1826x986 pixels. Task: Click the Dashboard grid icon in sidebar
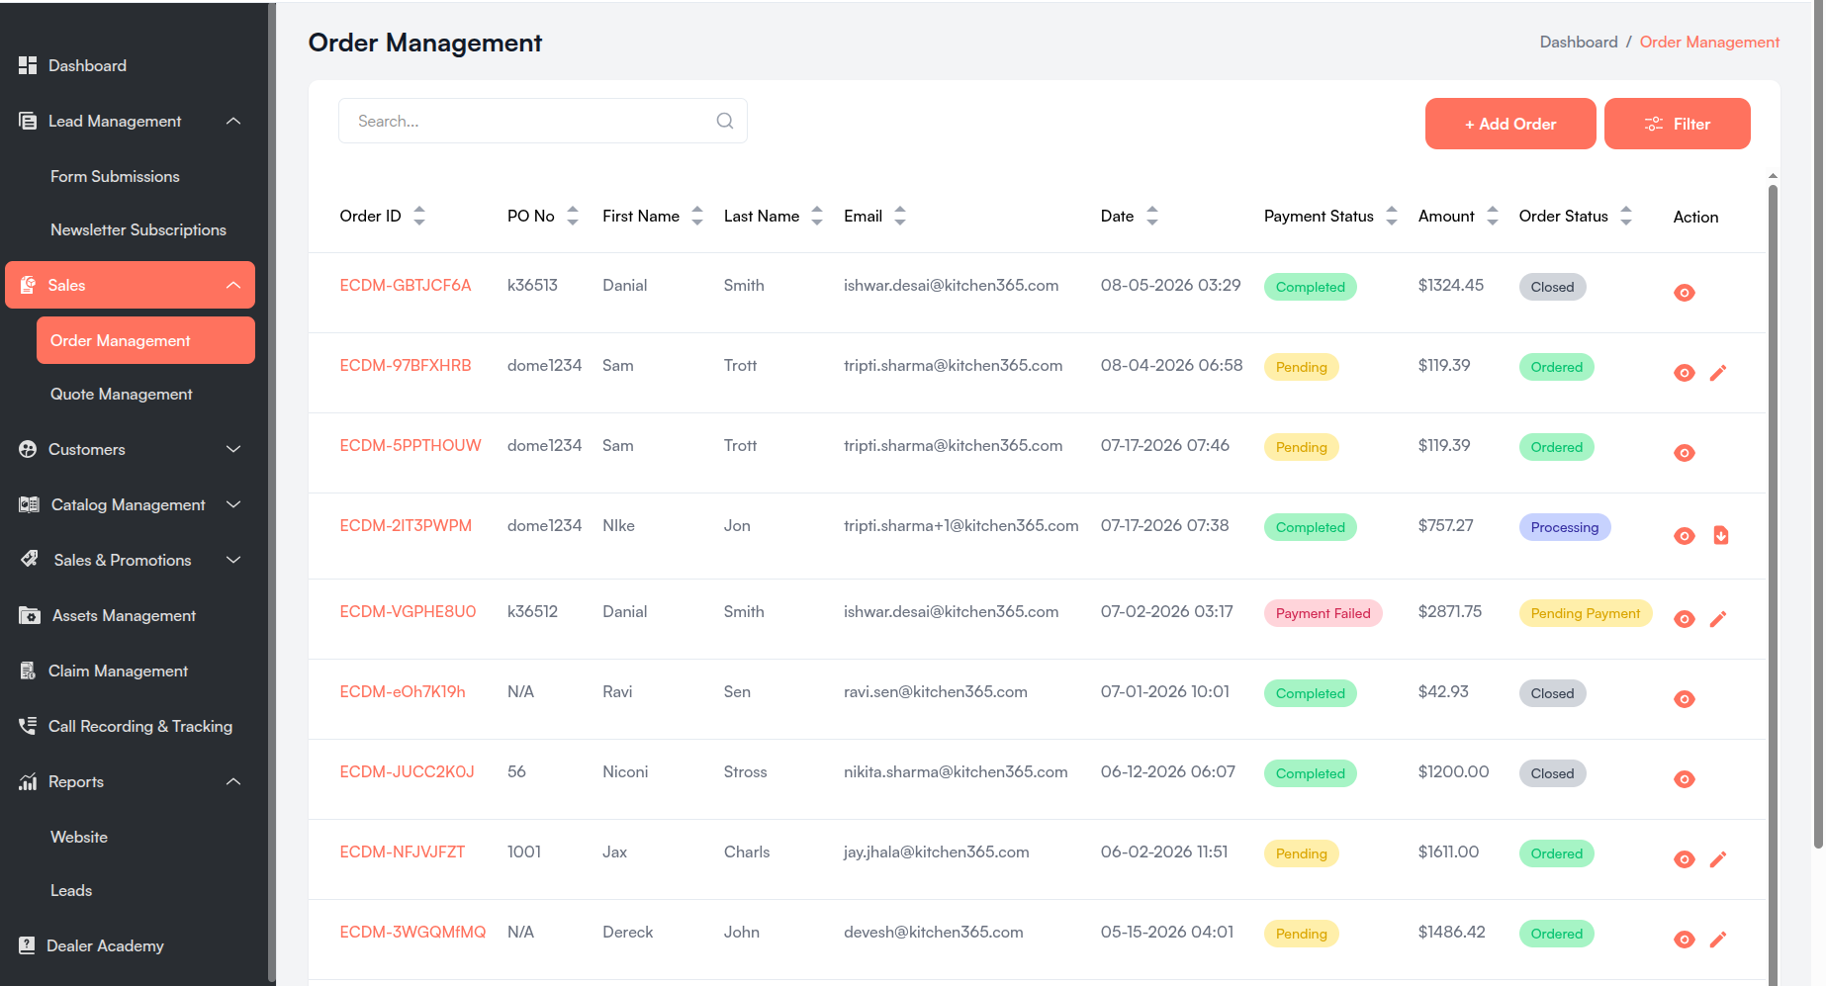coord(28,65)
